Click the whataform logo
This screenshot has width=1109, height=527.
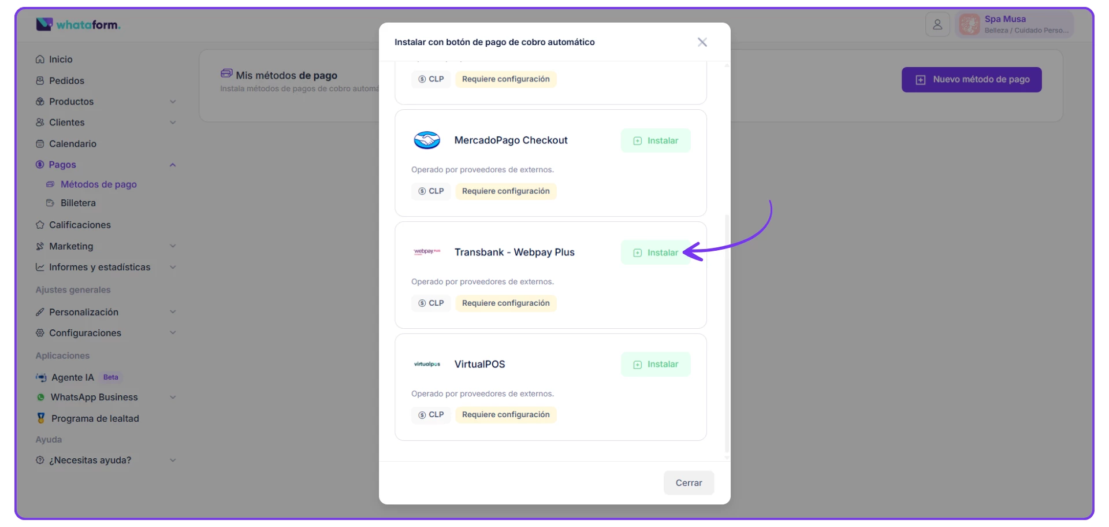tap(78, 24)
